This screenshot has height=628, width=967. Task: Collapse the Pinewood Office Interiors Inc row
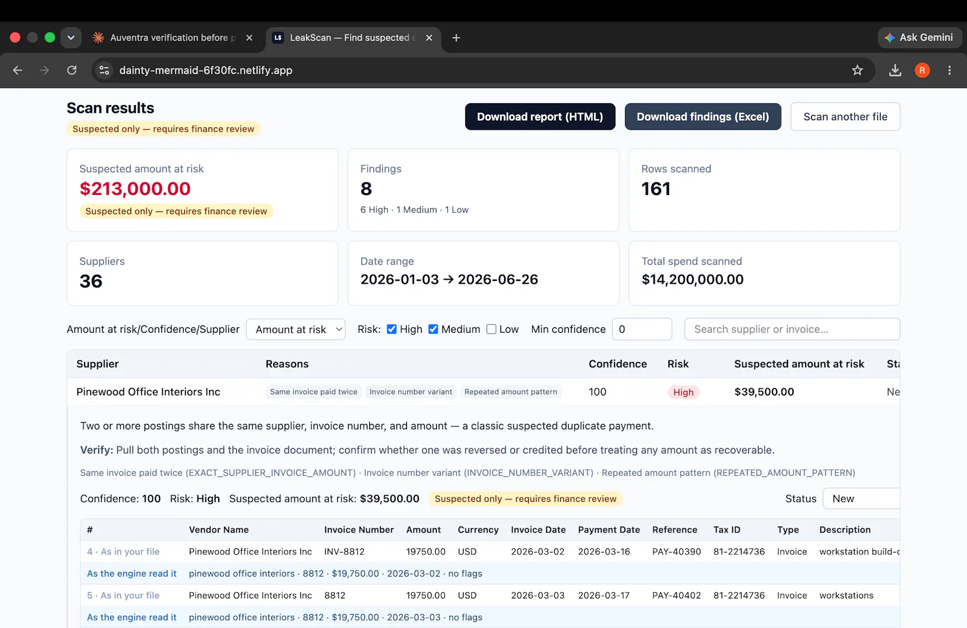click(x=148, y=392)
